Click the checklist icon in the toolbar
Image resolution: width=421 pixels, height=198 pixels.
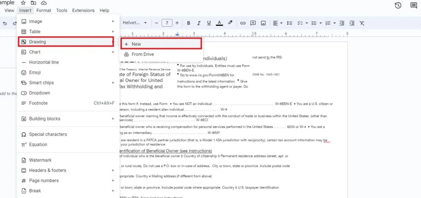tap(300, 23)
